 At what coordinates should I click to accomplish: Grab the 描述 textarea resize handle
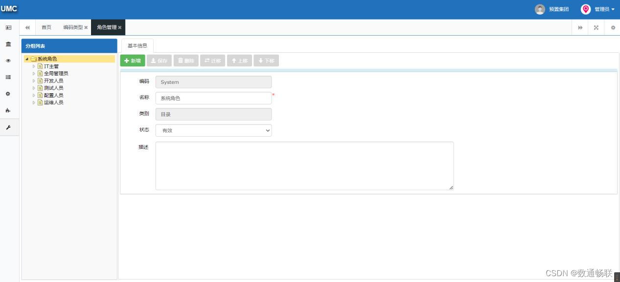point(451,187)
